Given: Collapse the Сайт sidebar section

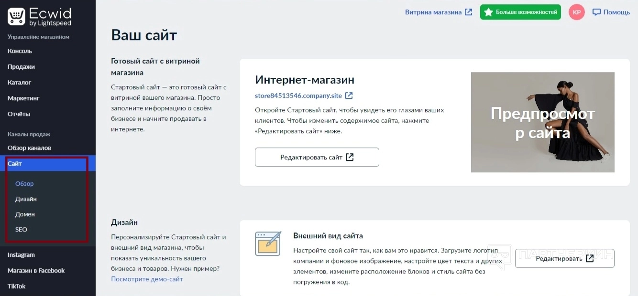Looking at the screenshot, I should [x=48, y=163].
